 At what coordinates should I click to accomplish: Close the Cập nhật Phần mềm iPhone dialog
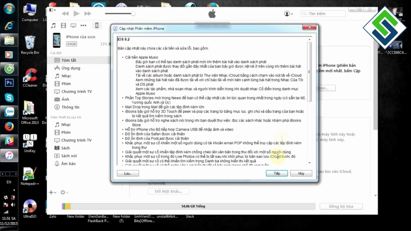pyautogui.click(x=309, y=28)
